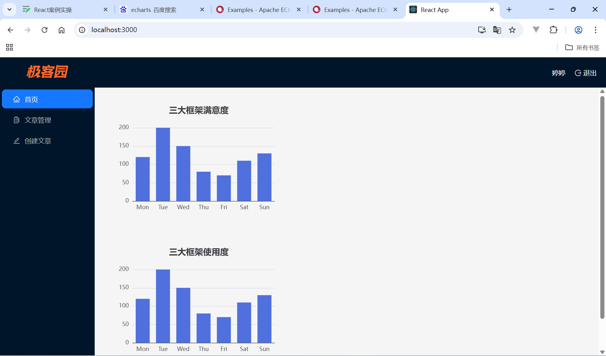Screen dimensions: 606x356
Task: Click the browser home icon
Action: tap(62, 30)
